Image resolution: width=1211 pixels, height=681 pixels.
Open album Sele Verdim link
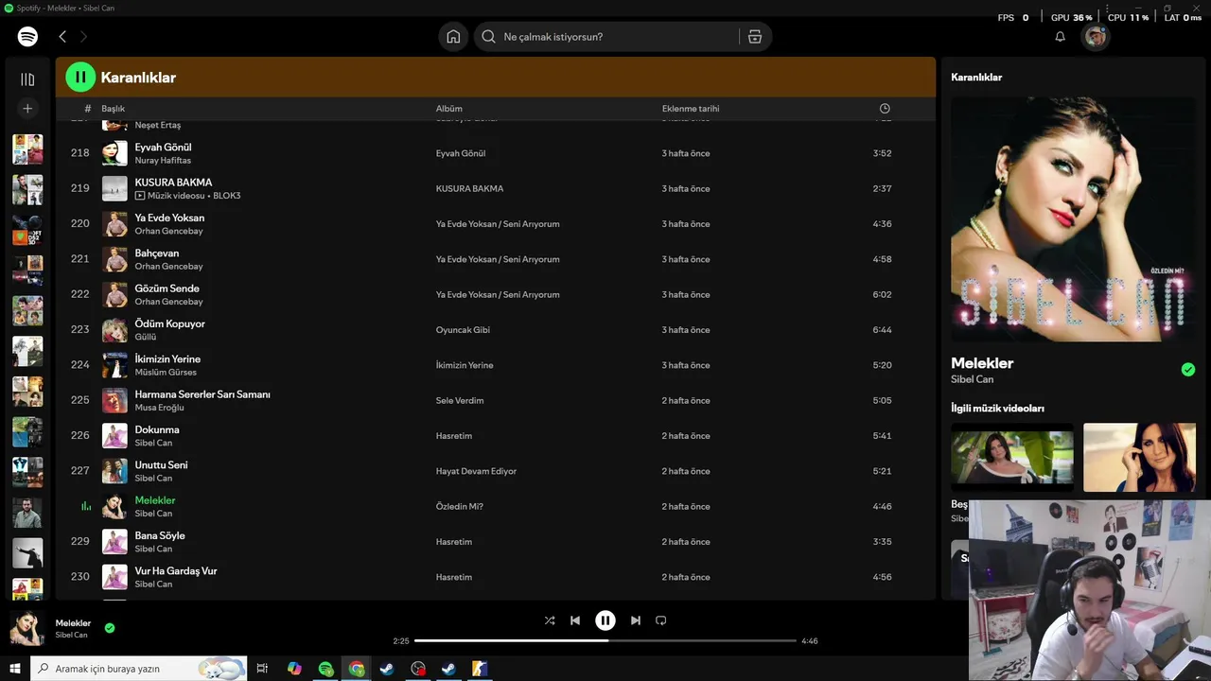click(x=460, y=401)
